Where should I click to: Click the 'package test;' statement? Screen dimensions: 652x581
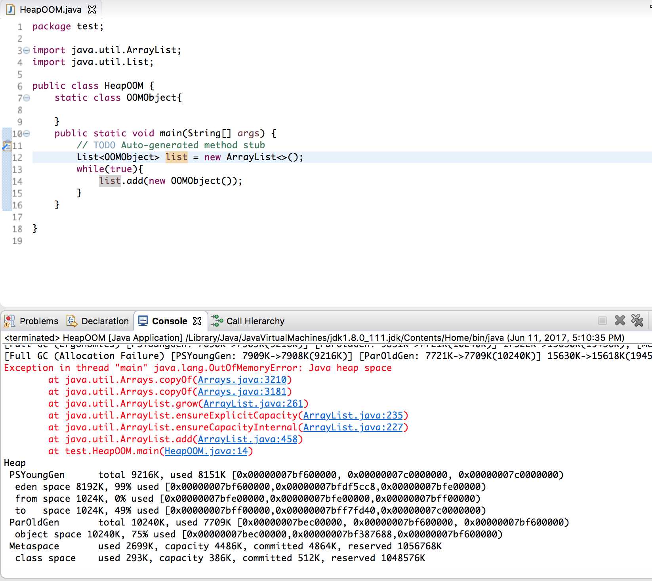tap(68, 27)
